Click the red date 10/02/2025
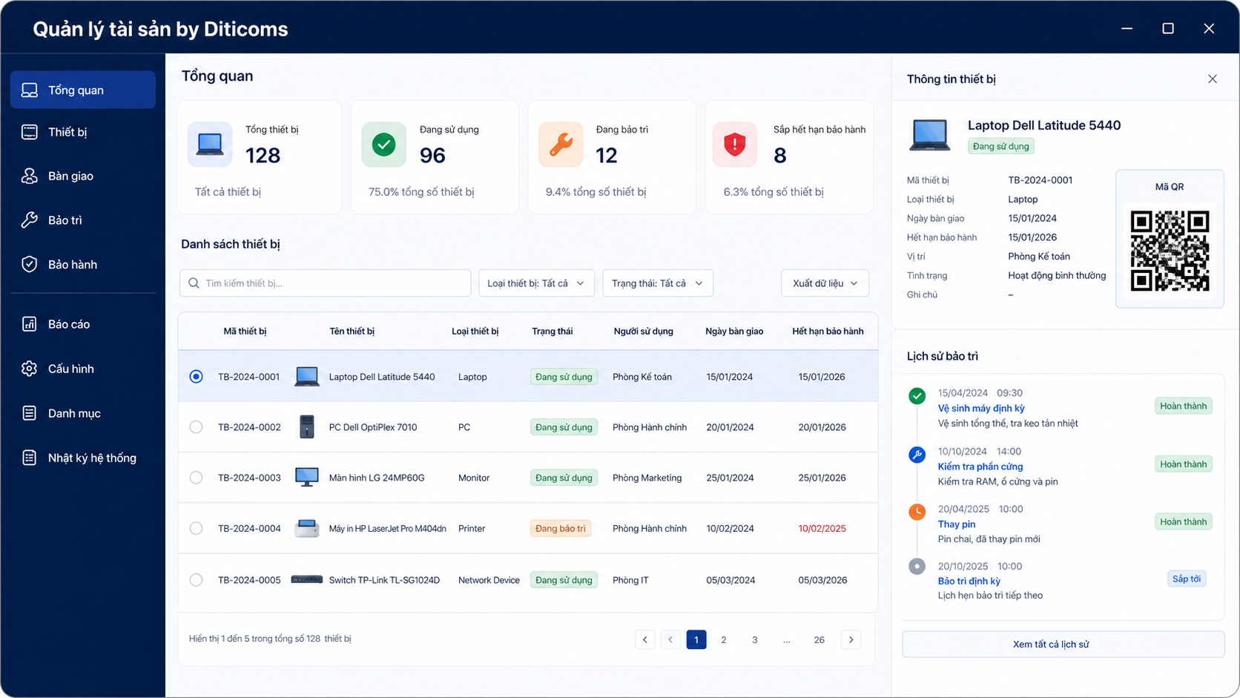The image size is (1240, 698). click(822, 529)
